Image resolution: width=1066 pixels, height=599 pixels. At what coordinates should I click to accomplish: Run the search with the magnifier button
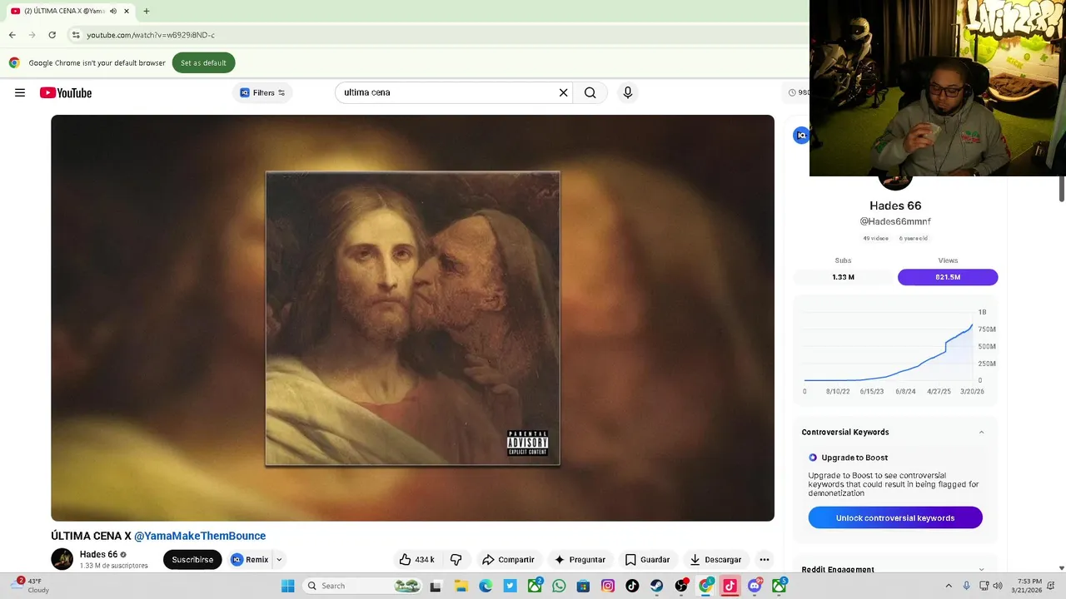(590, 92)
